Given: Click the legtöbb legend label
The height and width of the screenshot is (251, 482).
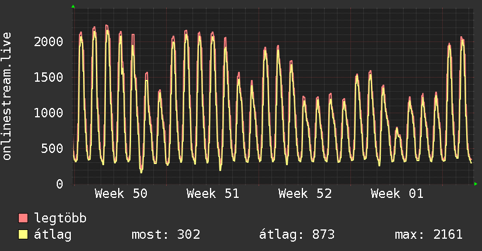Looking at the screenshot, I should point(60,219).
